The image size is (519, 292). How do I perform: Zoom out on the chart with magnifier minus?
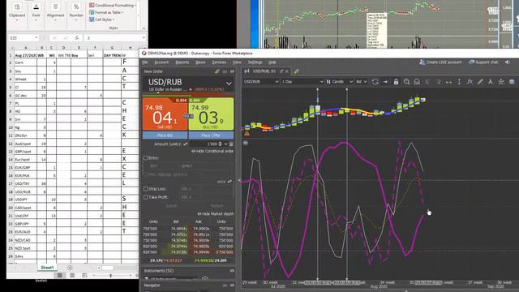[417, 82]
